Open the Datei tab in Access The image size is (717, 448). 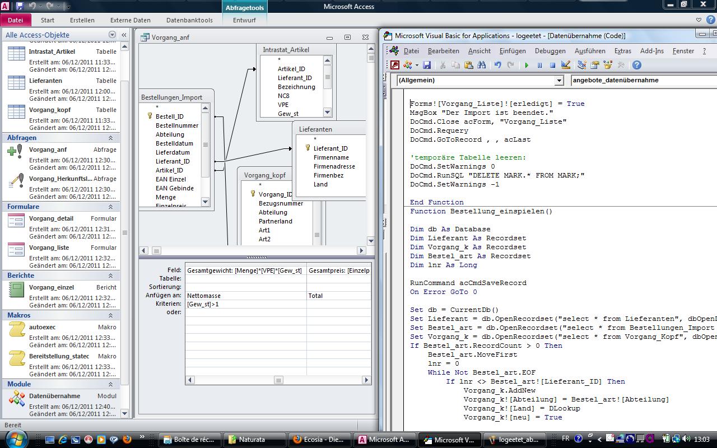click(x=15, y=20)
